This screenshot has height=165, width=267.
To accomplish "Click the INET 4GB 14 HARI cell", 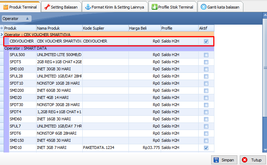I will [x=59, y=97].
